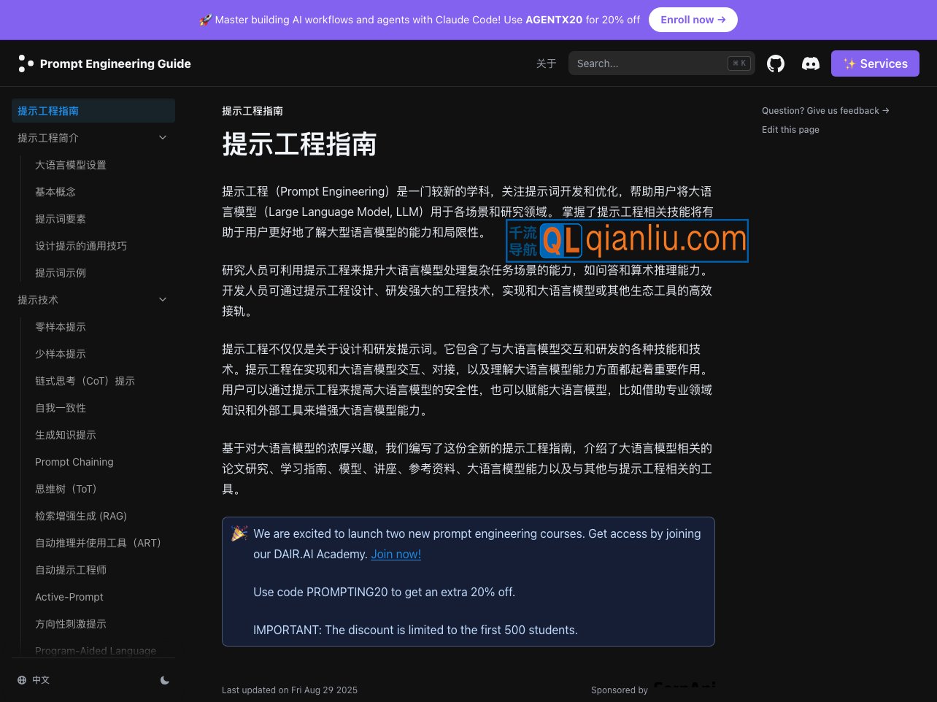The width and height of the screenshot is (937, 702).
Task: Click the globe language icon
Action: (22, 679)
